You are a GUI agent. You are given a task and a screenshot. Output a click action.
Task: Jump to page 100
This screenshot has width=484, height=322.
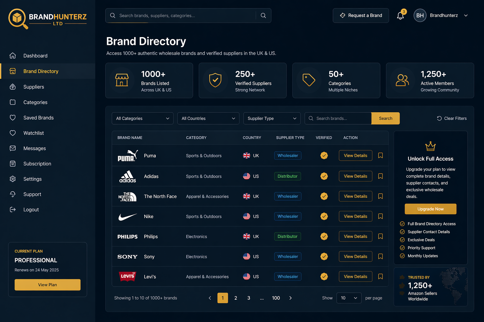pos(276,298)
